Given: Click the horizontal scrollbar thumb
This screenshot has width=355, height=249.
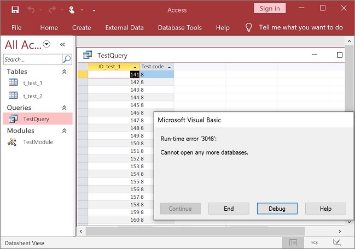Looking at the screenshot, I should (x=195, y=231).
